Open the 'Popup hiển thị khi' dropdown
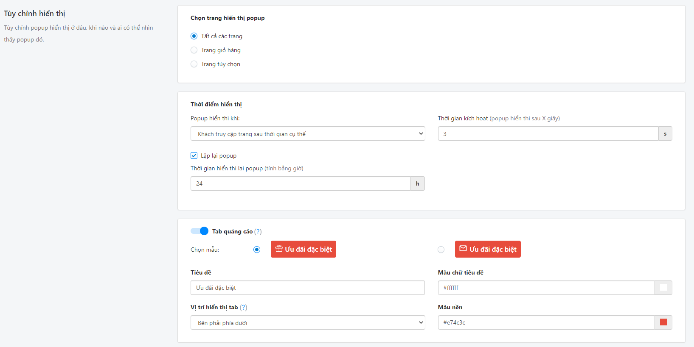Viewport: 694px width, 347px height. point(308,133)
